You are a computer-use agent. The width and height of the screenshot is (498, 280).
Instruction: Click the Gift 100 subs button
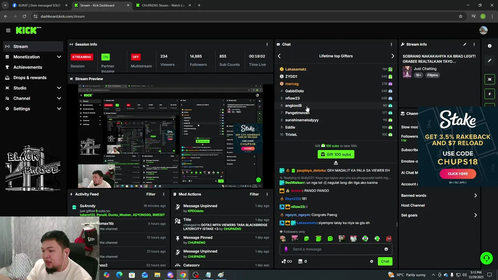coord(336,154)
